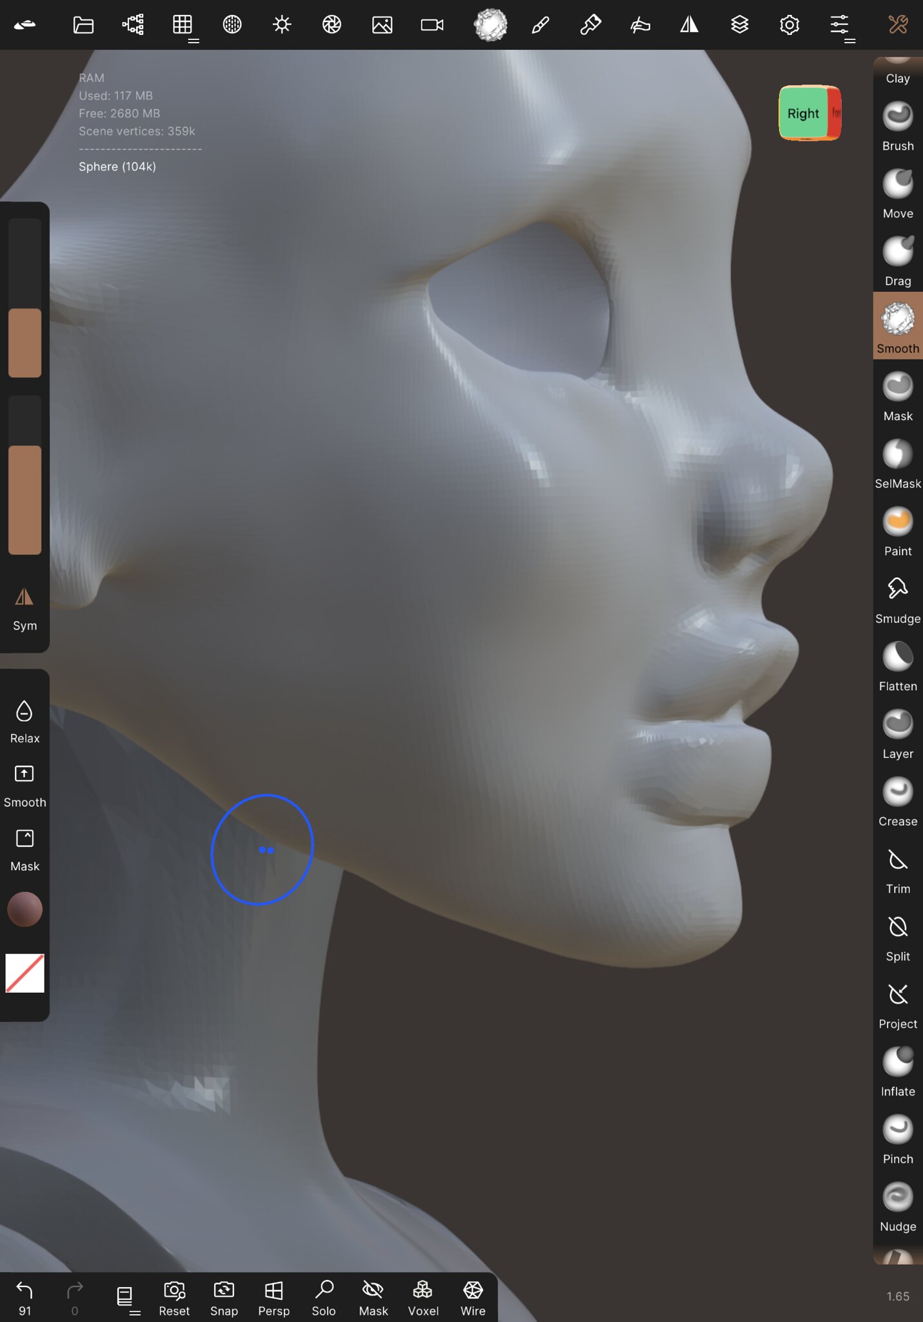This screenshot has height=1322, width=923.
Task: Redo the undone action
Action: [x=75, y=1297]
